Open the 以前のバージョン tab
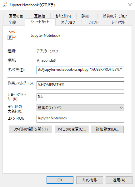Screen dimensions: 135x187 point(114,16)
